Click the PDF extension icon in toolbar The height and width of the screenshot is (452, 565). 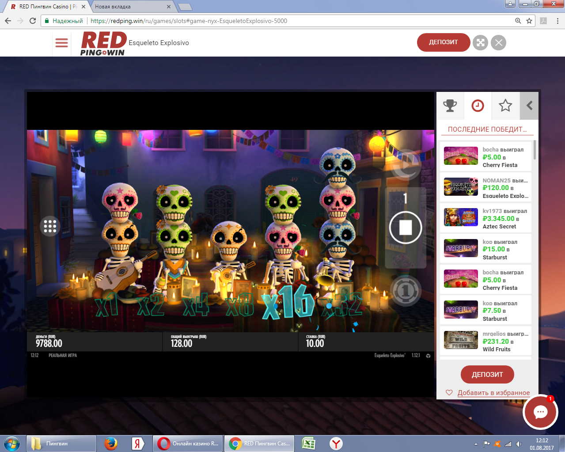pos(544,21)
